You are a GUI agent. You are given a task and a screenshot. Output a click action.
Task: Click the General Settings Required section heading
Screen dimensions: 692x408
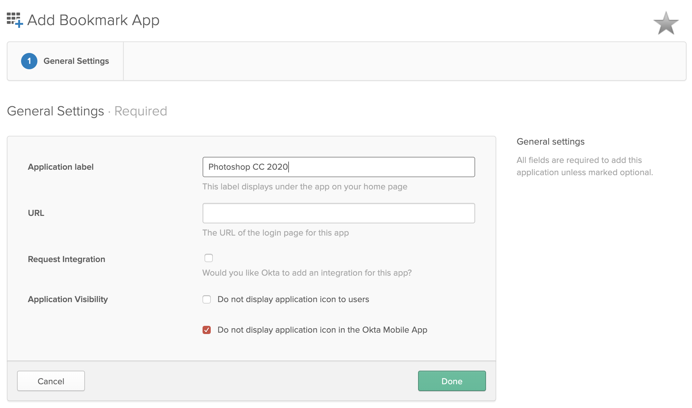[x=87, y=111]
